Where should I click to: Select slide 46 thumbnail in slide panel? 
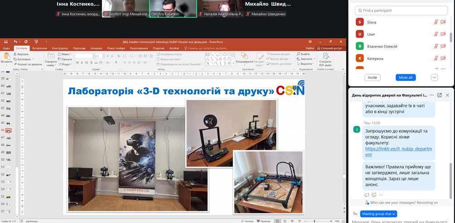[9, 131]
